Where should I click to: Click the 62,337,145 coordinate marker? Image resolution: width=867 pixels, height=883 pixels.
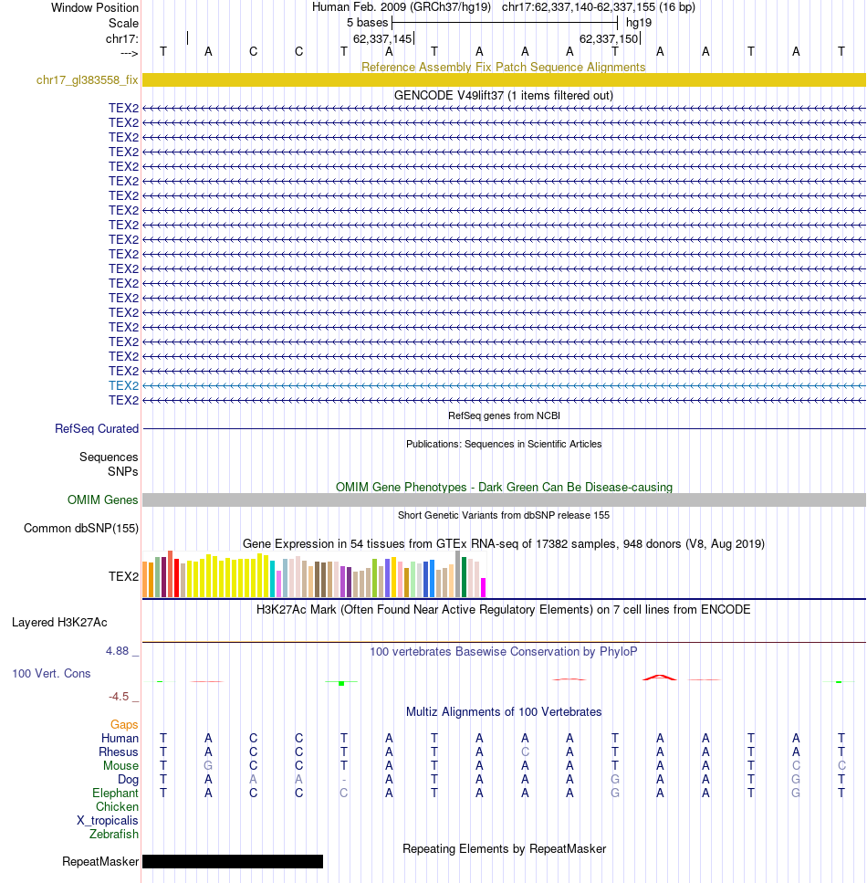coord(382,39)
